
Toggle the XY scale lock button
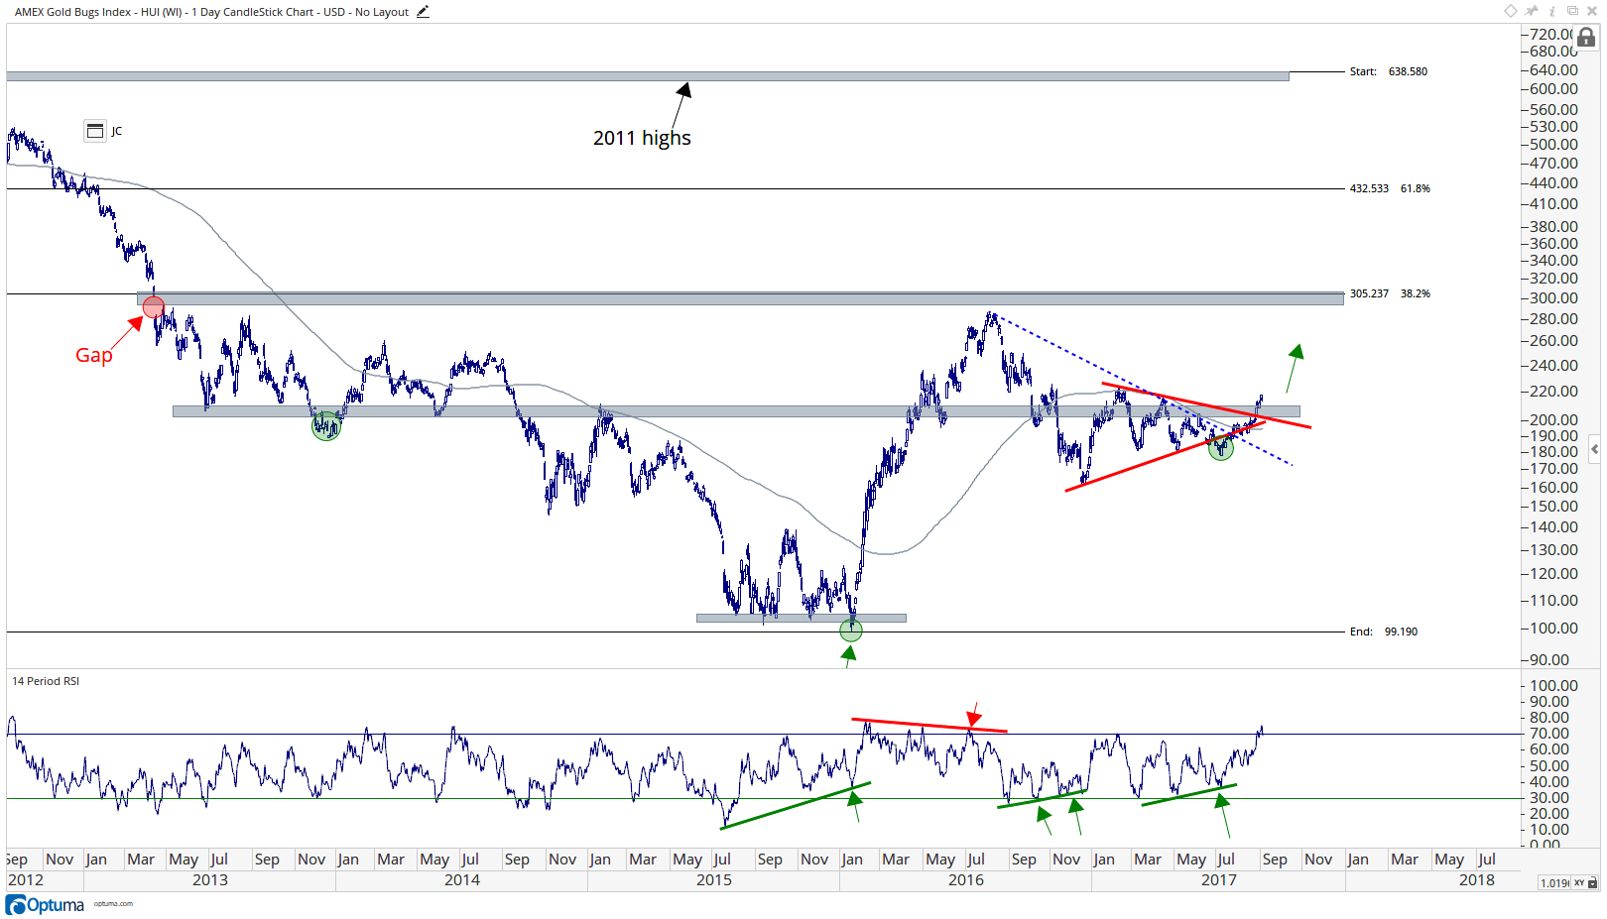[x=1585, y=882]
